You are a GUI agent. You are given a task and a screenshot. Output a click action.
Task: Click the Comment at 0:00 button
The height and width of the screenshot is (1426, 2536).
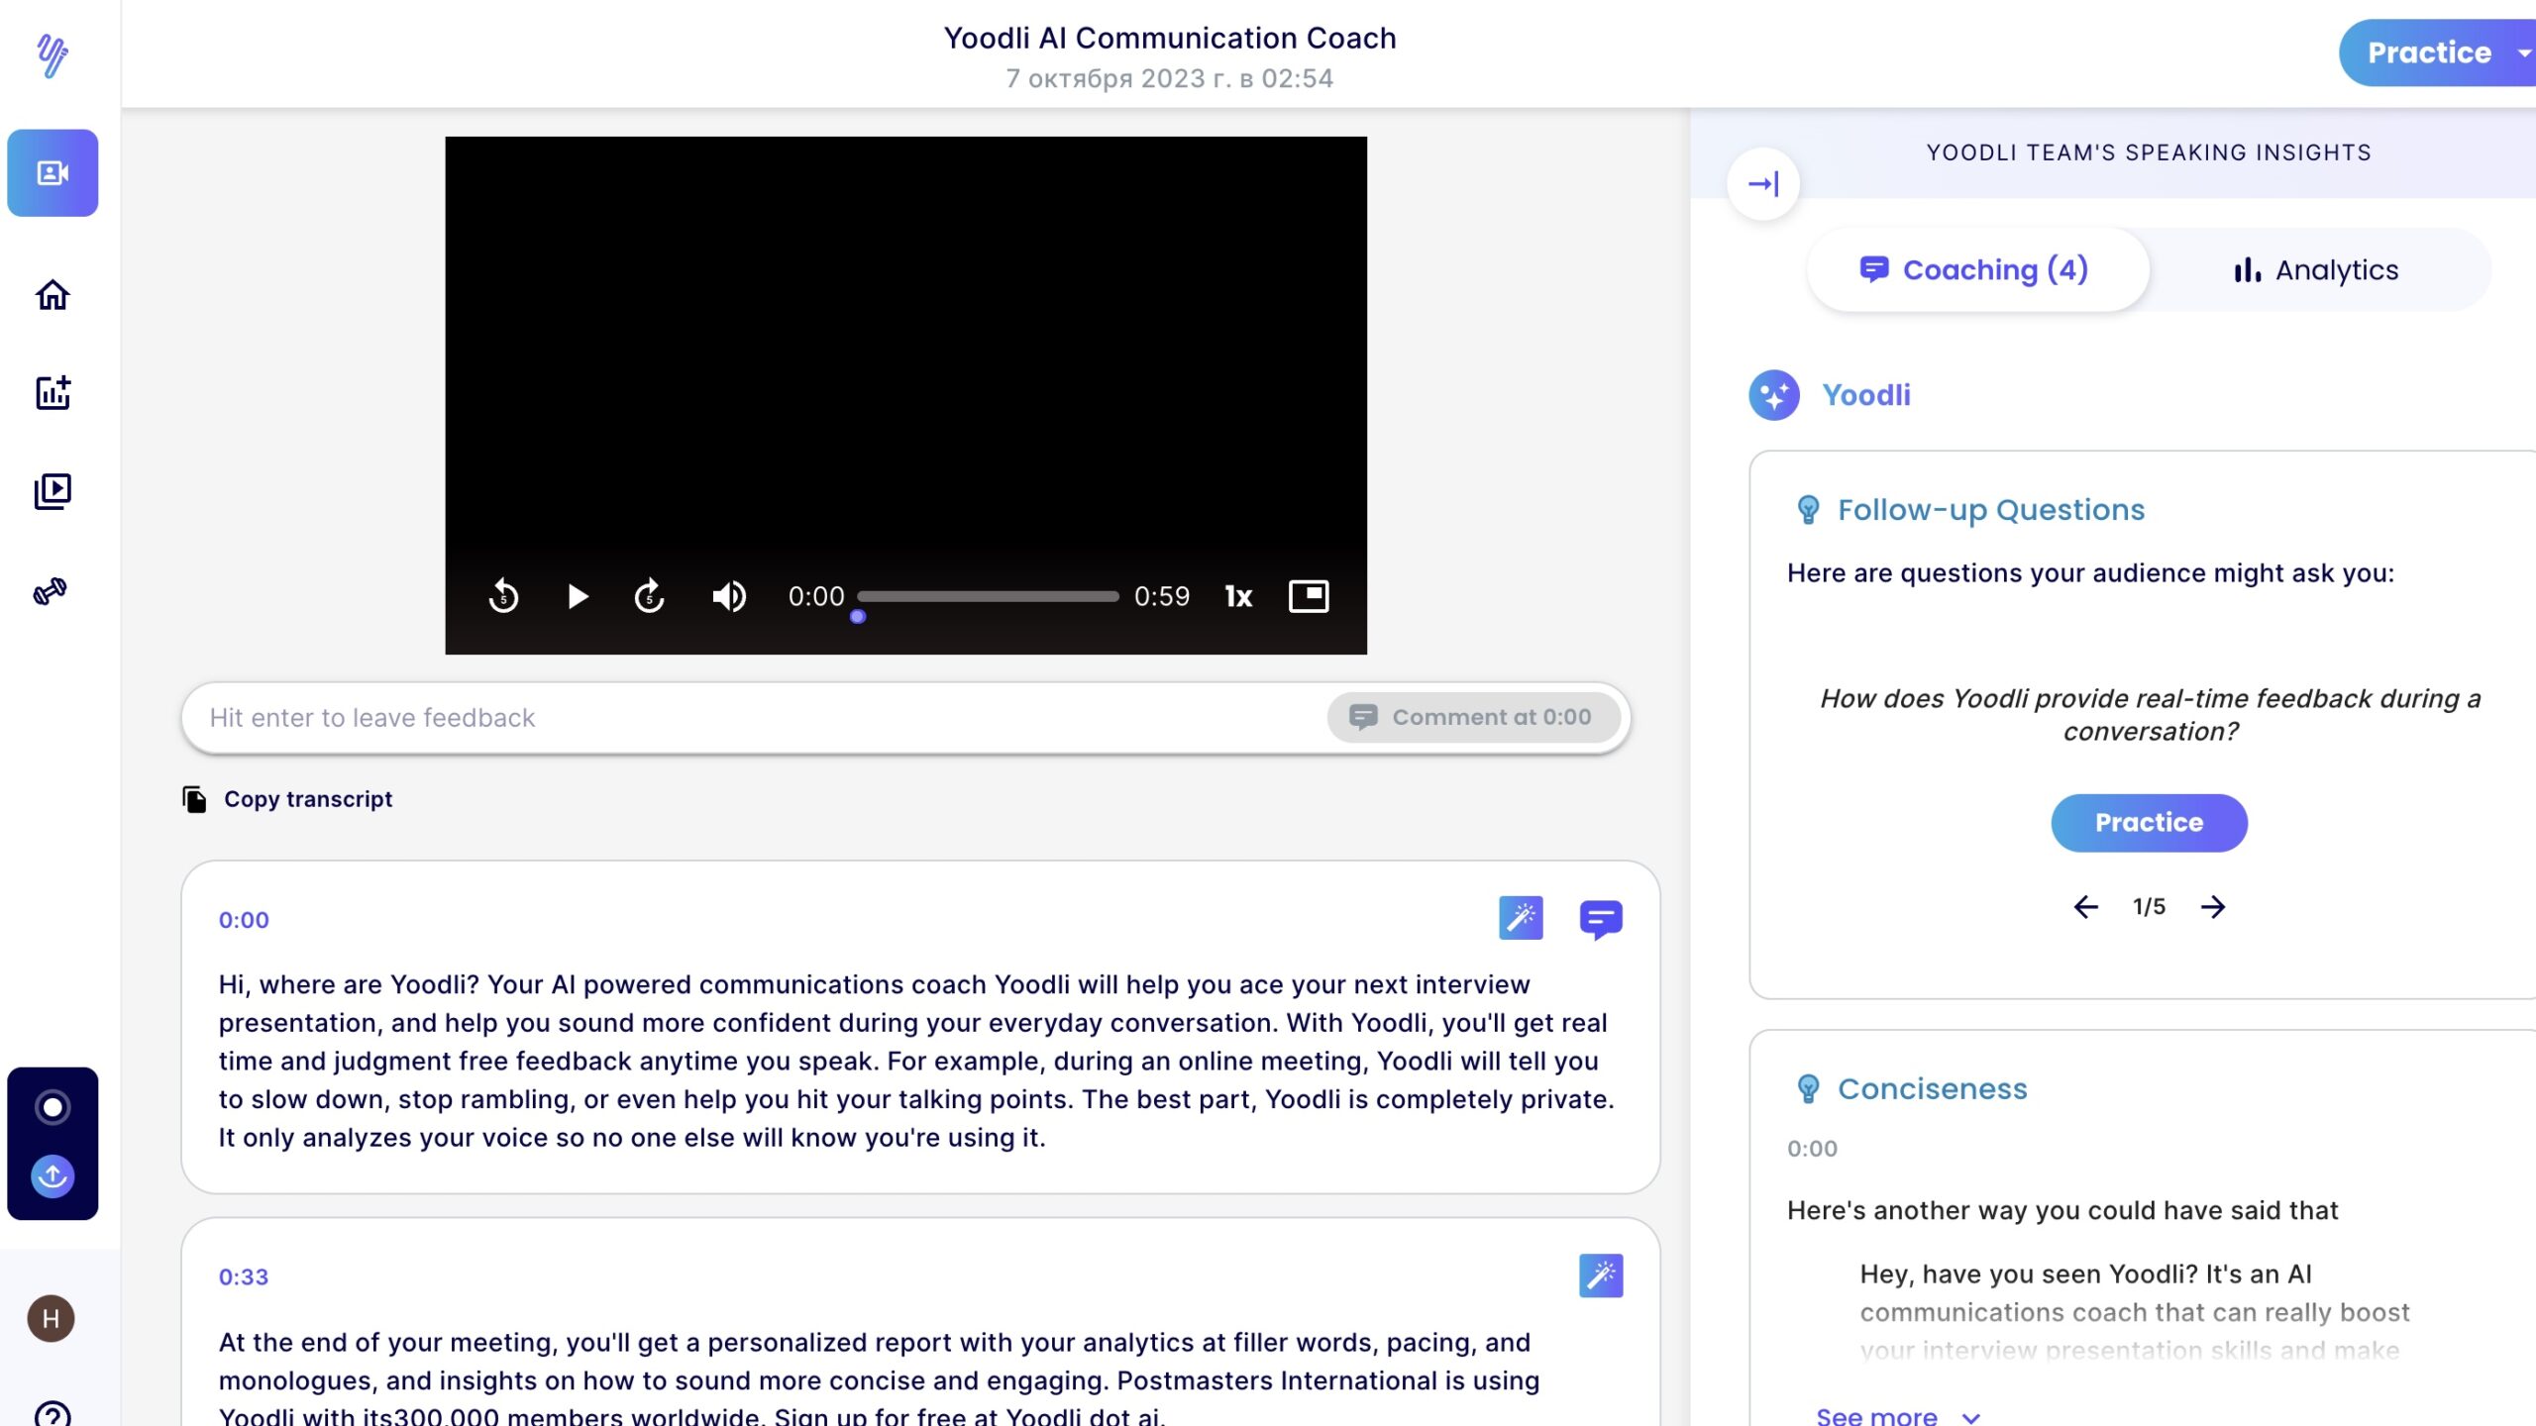[1473, 717]
